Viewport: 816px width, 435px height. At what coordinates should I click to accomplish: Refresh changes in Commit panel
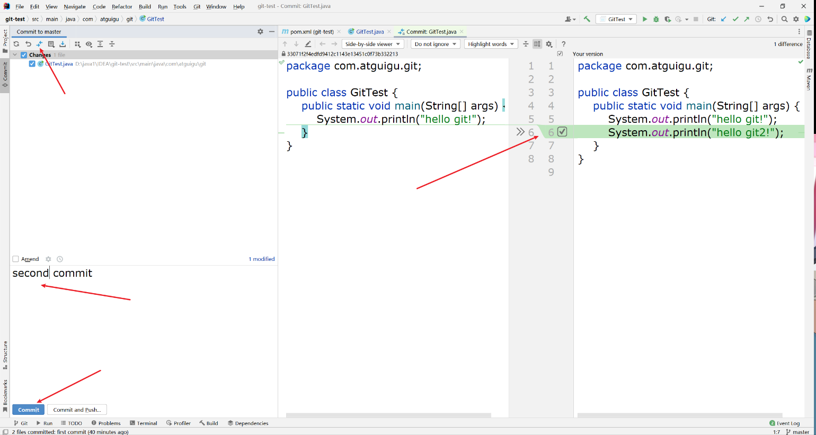pyautogui.click(x=16, y=44)
